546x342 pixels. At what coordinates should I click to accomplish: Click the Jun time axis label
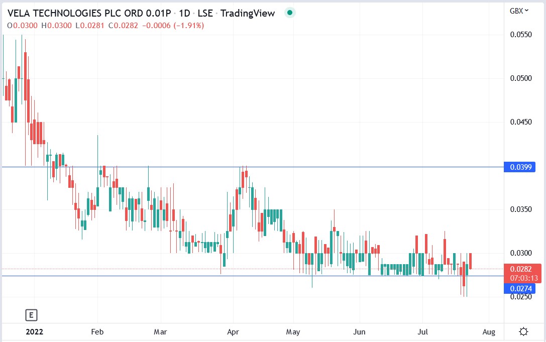click(359, 332)
